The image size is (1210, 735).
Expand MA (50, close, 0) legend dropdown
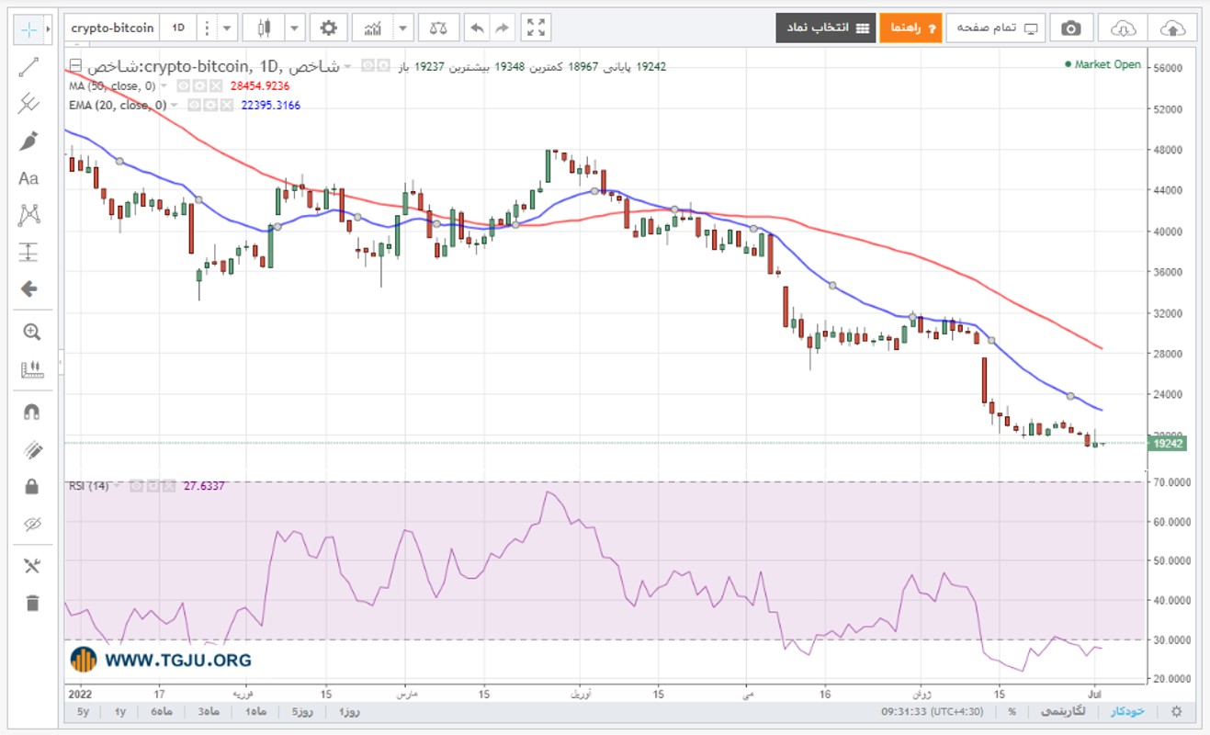[x=164, y=85]
